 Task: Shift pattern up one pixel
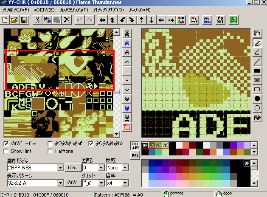[142, 20]
